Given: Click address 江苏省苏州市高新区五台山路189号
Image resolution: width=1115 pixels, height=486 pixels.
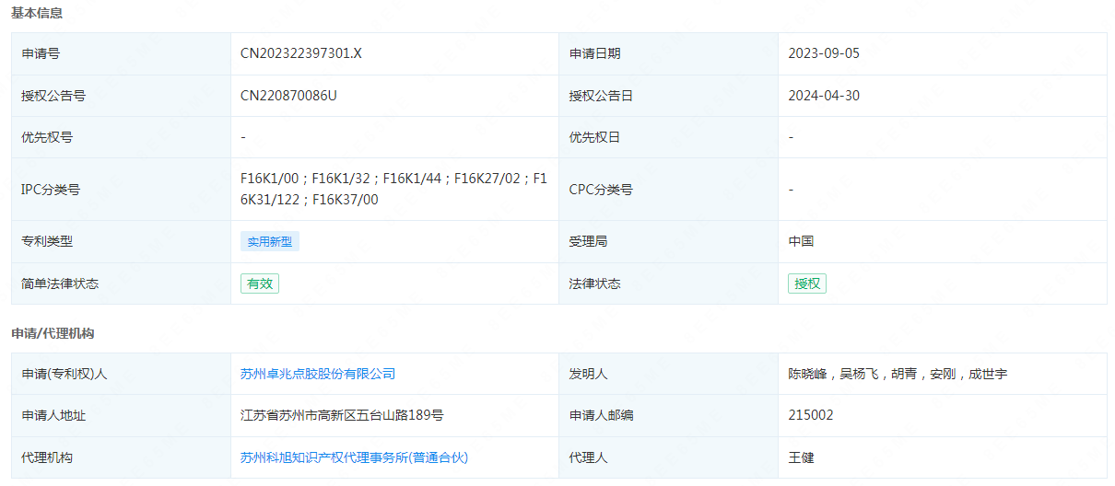Looking at the screenshot, I should click(342, 415).
